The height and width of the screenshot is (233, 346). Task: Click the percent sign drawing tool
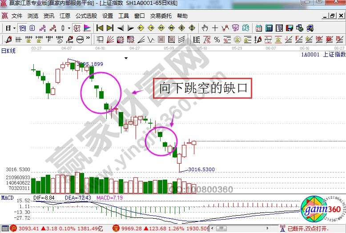tap(217, 40)
